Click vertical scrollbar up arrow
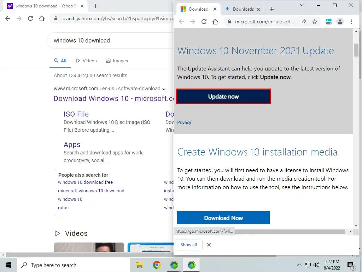Image resolution: width=362 pixels, height=272 pixels. pos(356,32)
